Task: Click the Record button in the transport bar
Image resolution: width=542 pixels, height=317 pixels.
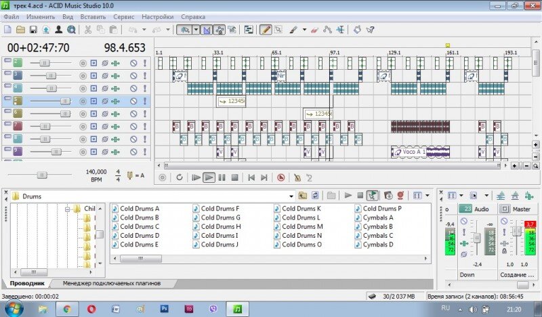Action: tap(162, 177)
